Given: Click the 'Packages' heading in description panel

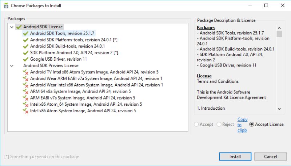Looking at the screenshot, I should click(x=206, y=28).
